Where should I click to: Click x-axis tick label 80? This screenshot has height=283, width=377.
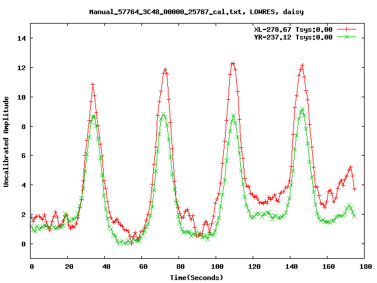click(x=180, y=266)
